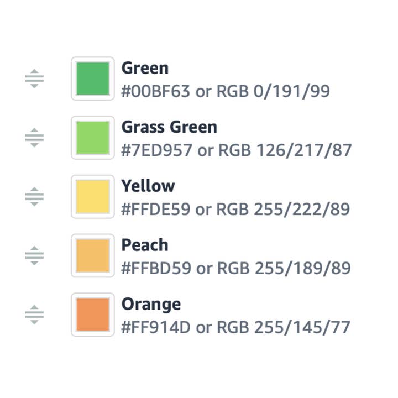Click the #FFDE59 color code line
The height and width of the screenshot is (398, 398).
click(235, 210)
